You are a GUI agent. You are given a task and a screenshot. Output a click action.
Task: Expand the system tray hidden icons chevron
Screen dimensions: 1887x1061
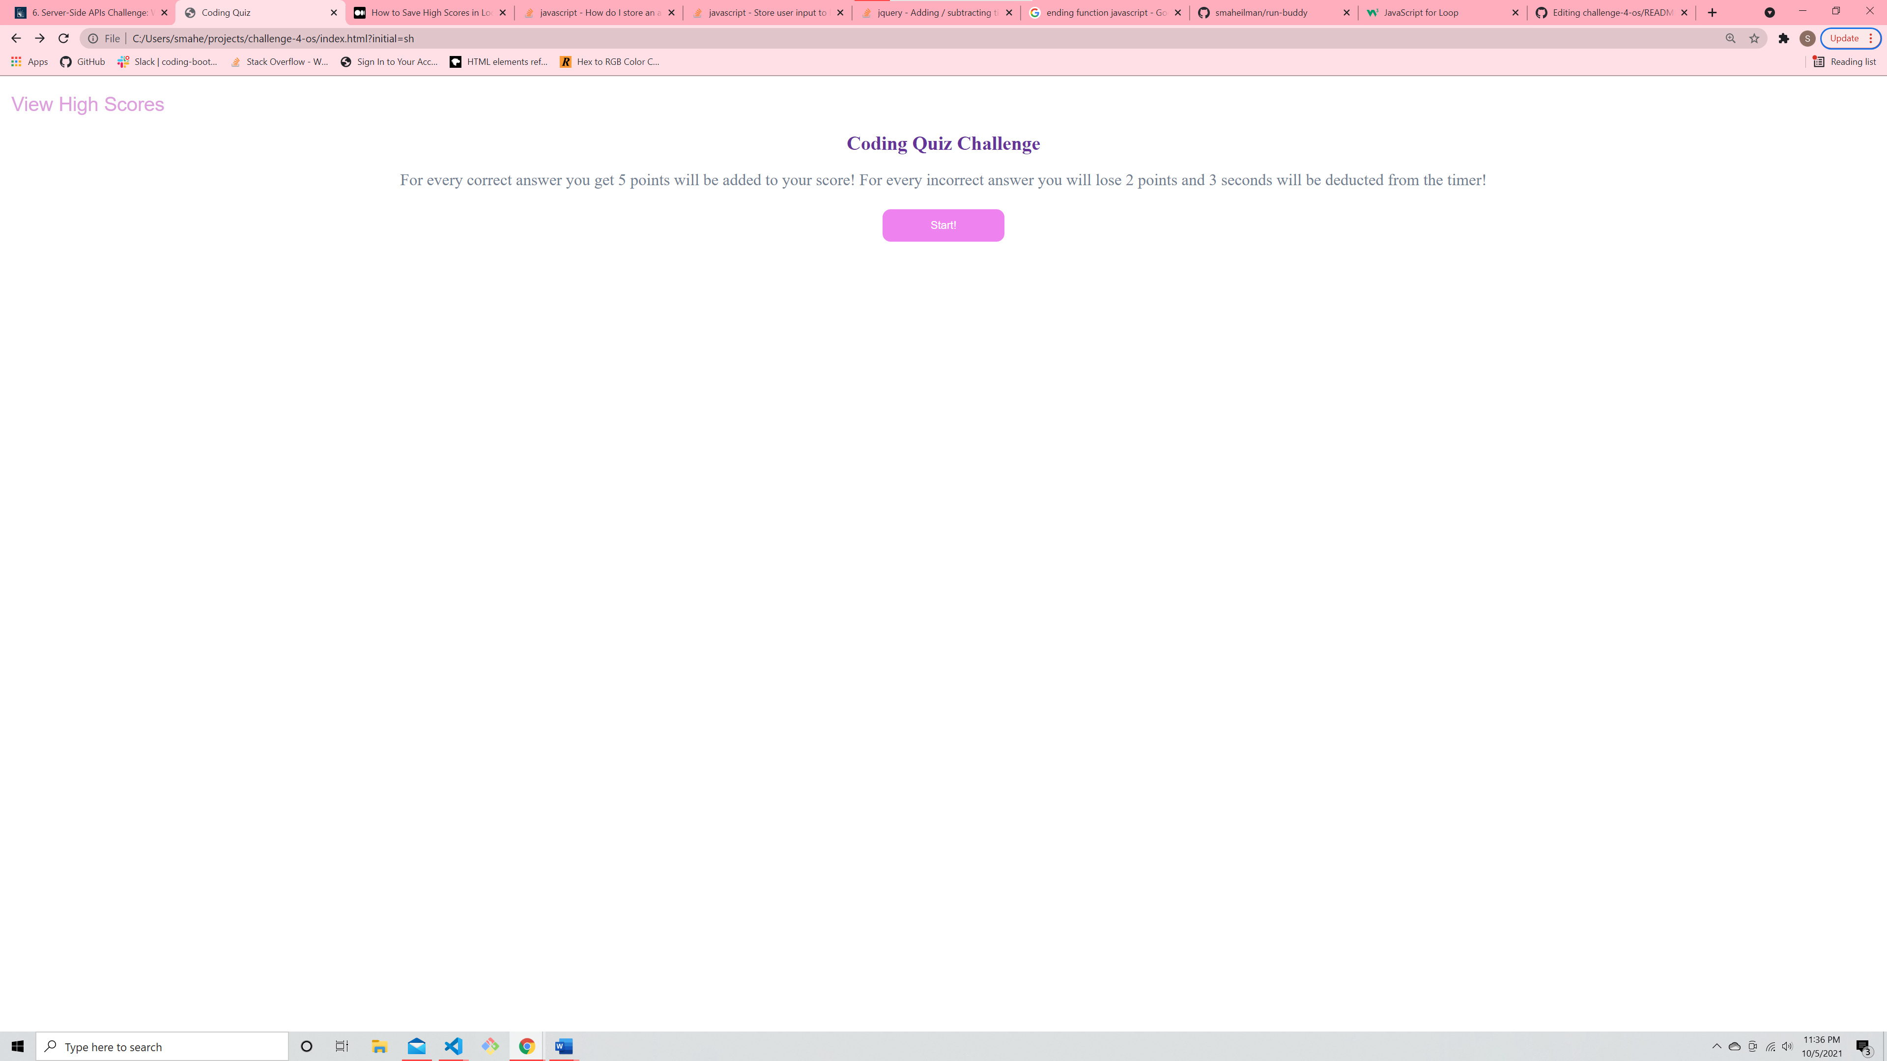(1716, 1046)
